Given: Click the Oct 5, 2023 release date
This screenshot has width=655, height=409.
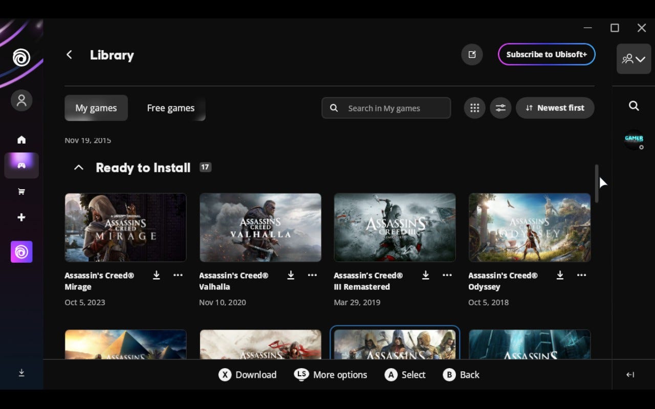Looking at the screenshot, I should click(85, 302).
